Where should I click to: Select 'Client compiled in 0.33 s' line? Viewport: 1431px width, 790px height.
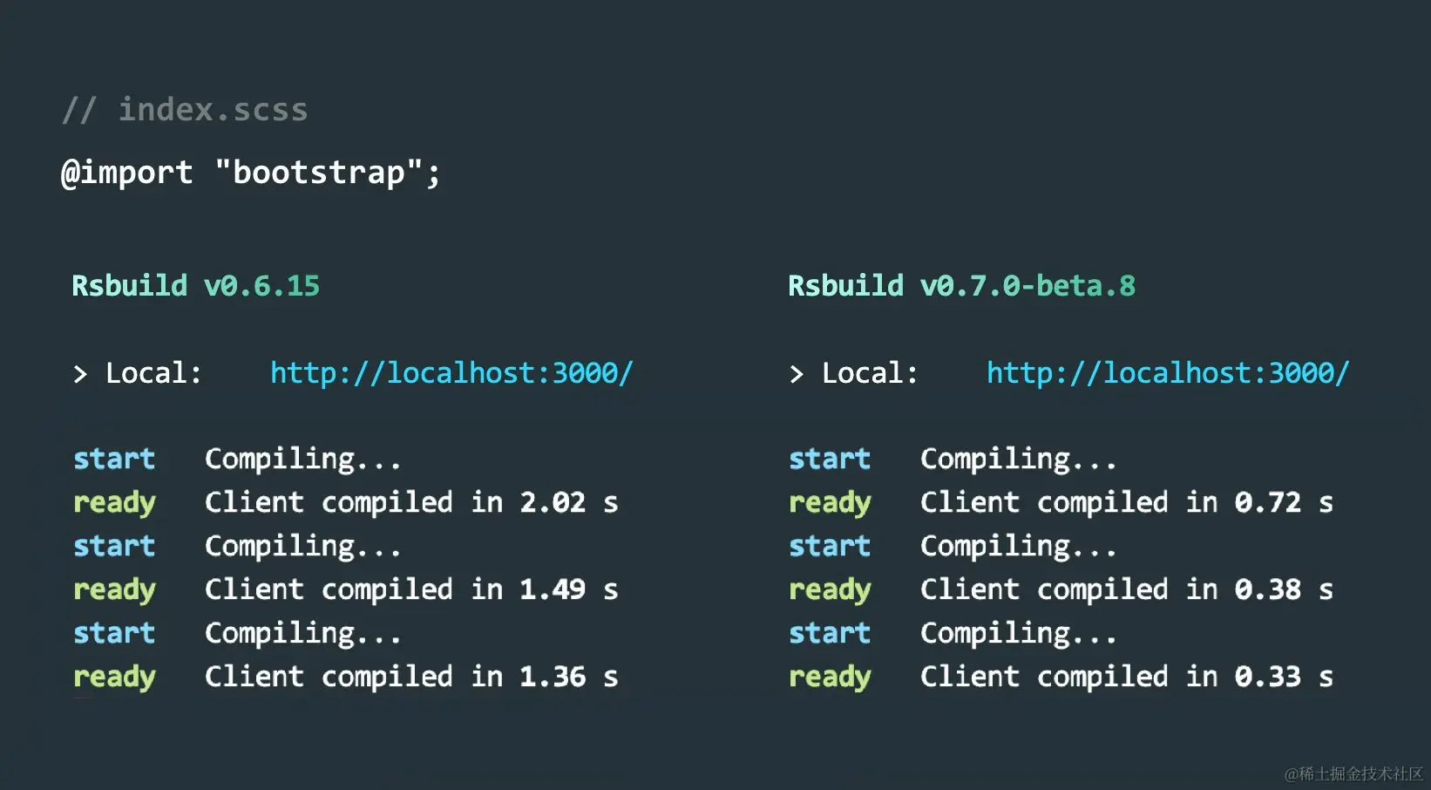tap(1127, 677)
